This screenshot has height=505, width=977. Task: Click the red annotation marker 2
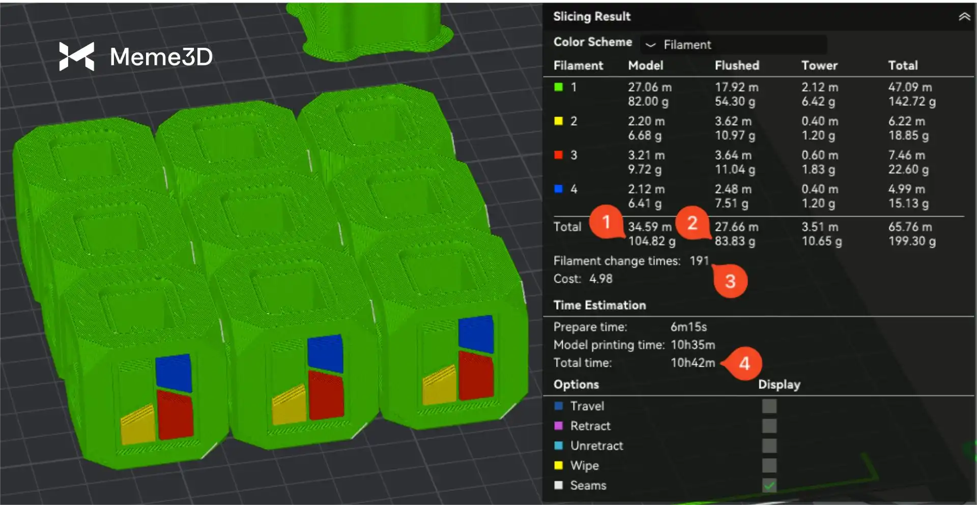(x=692, y=223)
